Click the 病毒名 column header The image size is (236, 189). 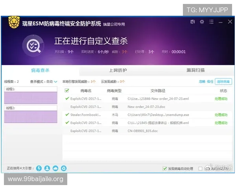86,91
